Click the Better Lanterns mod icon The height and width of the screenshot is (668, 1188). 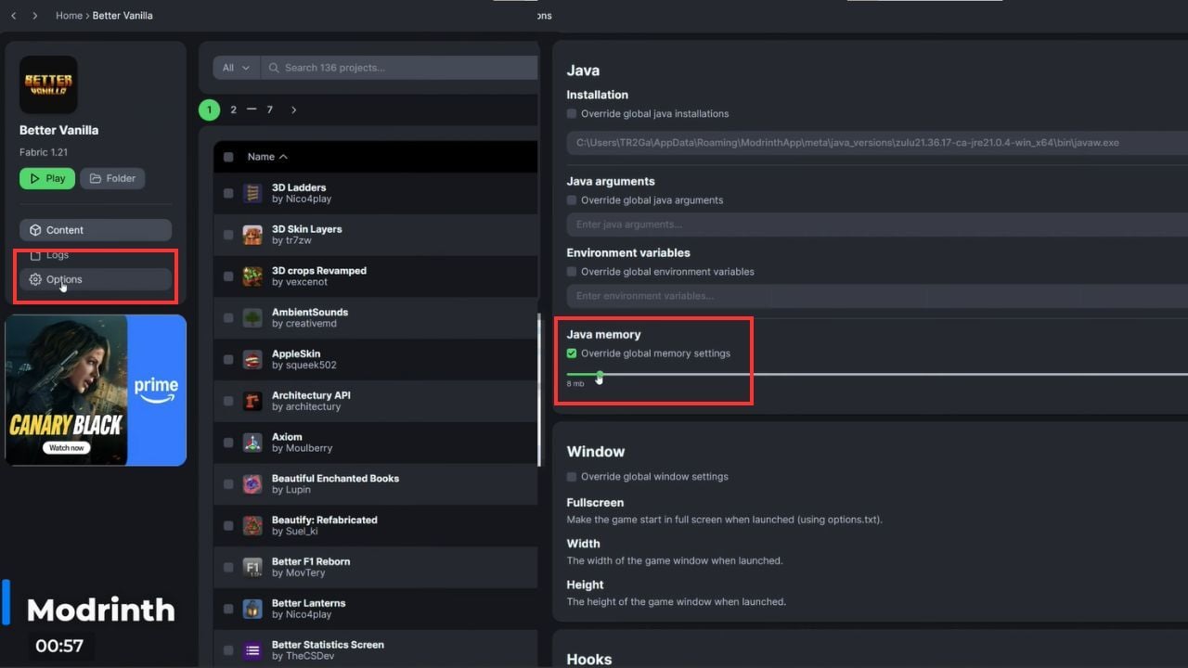(x=252, y=609)
